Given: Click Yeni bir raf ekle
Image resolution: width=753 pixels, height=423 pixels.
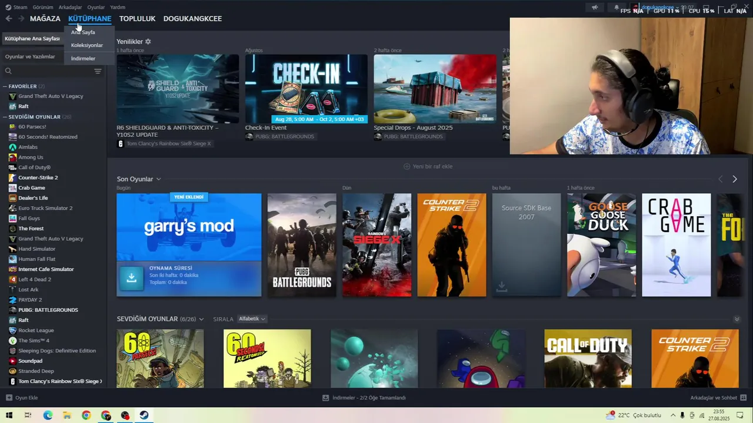Looking at the screenshot, I should 428,166.
